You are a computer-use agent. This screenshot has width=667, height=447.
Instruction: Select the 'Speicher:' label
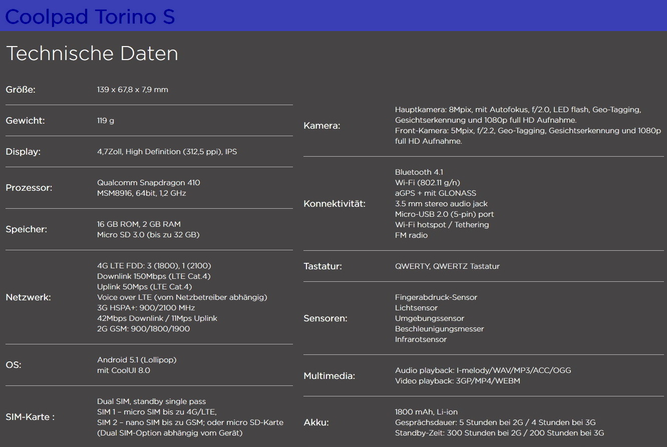(27, 229)
